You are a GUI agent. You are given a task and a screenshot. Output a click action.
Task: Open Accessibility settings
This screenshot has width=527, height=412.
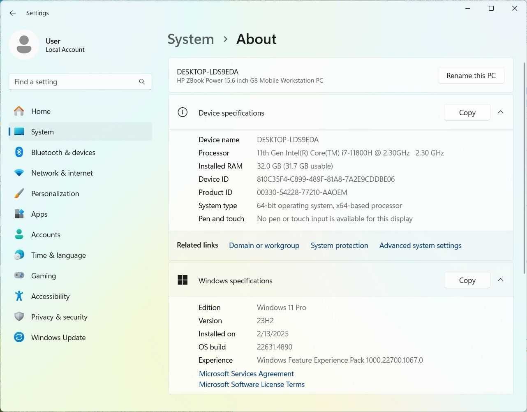pyautogui.click(x=81, y=296)
